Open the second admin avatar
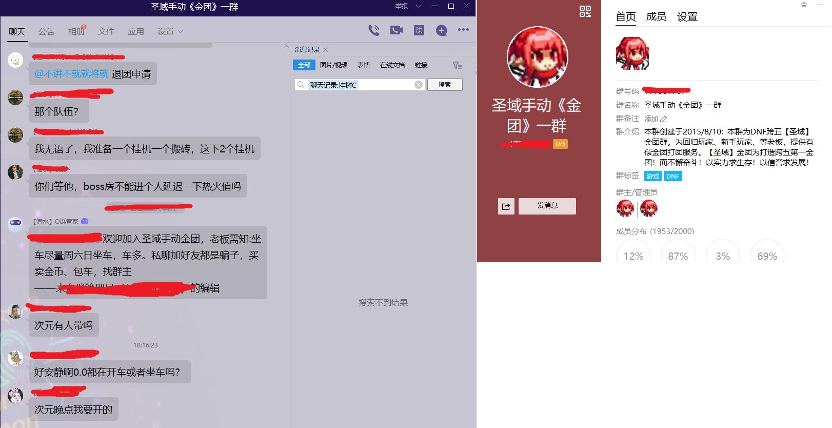Viewport: 832px width, 428px height. pyautogui.click(x=649, y=208)
